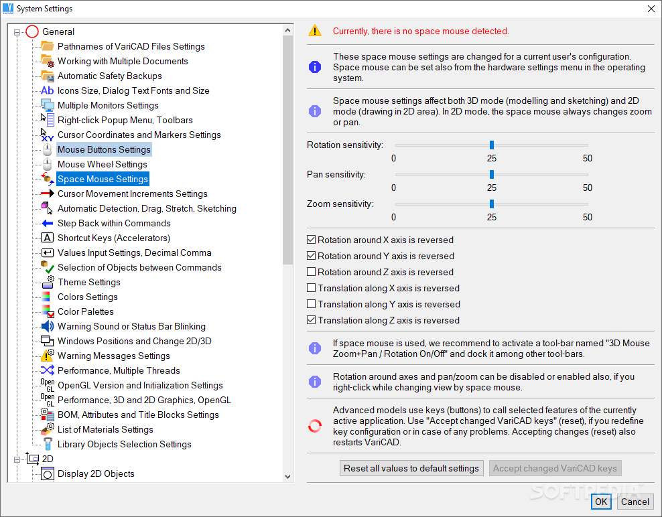The height and width of the screenshot is (517, 662).
Task: Click the Color Palettes icon
Action: (48, 311)
